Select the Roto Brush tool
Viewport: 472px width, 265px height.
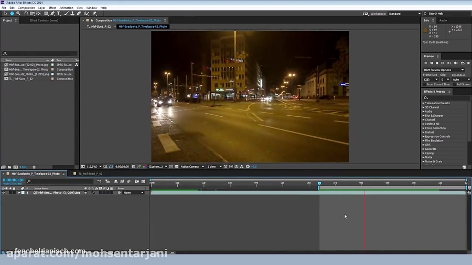(x=87, y=14)
